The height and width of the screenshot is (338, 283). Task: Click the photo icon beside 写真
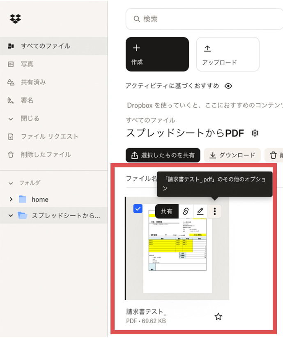(x=11, y=64)
